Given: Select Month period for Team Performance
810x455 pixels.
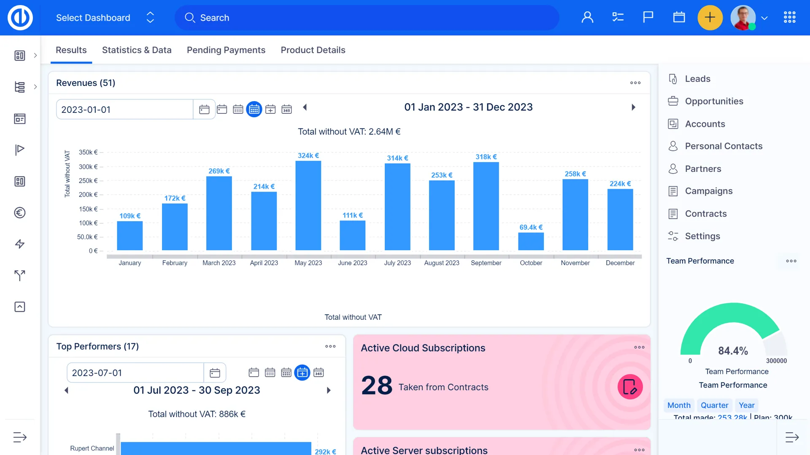Looking at the screenshot, I should click(x=679, y=405).
